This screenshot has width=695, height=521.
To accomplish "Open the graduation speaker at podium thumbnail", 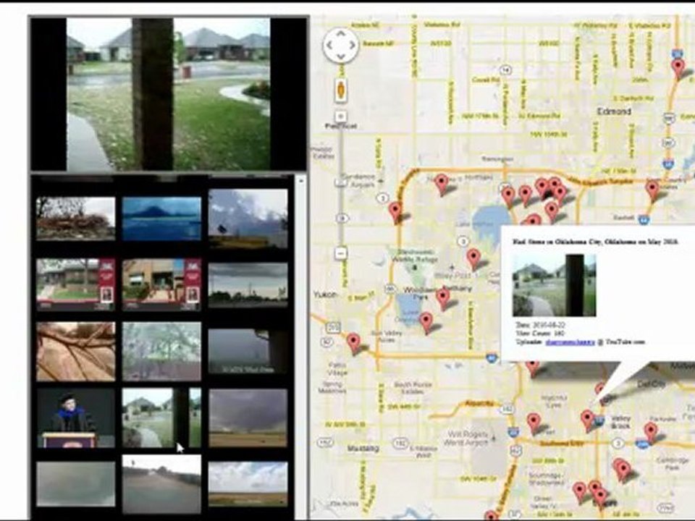I will tap(76, 418).
